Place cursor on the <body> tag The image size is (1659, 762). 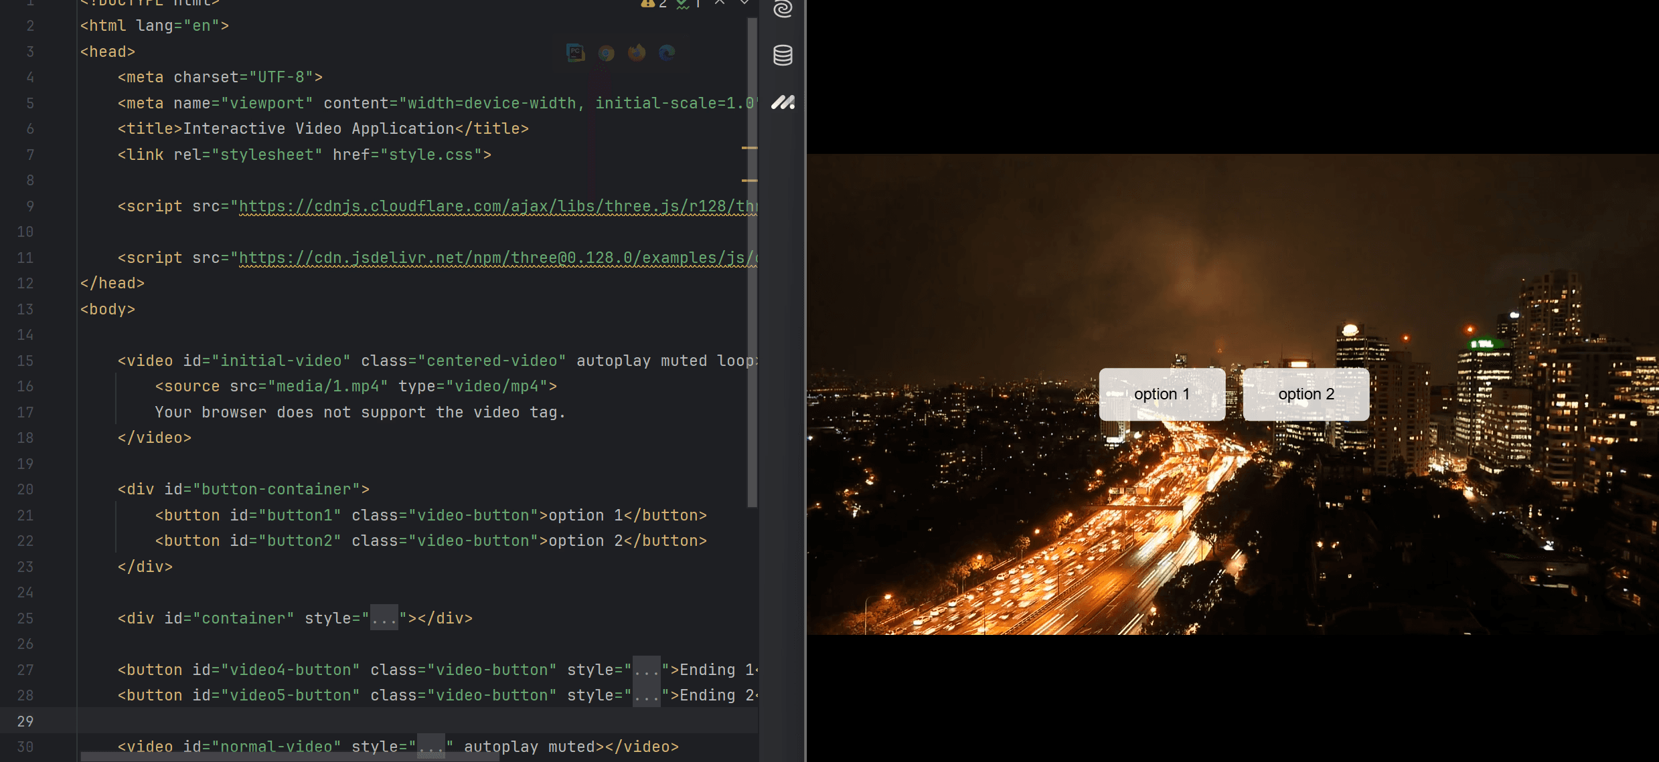coord(108,310)
